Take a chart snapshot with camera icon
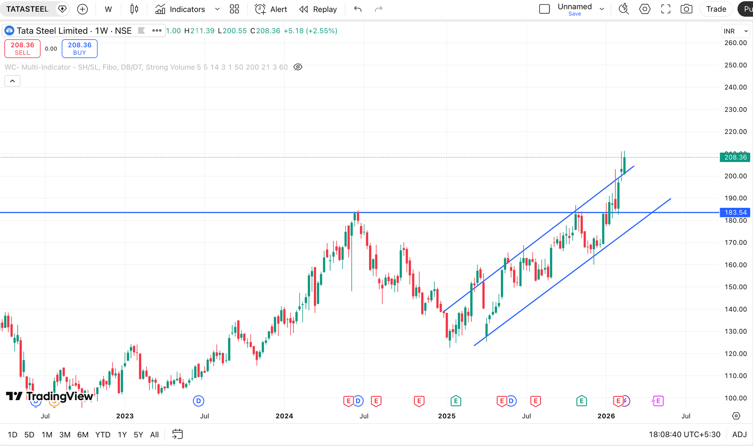The width and height of the screenshot is (753, 446). click(686, 9)
